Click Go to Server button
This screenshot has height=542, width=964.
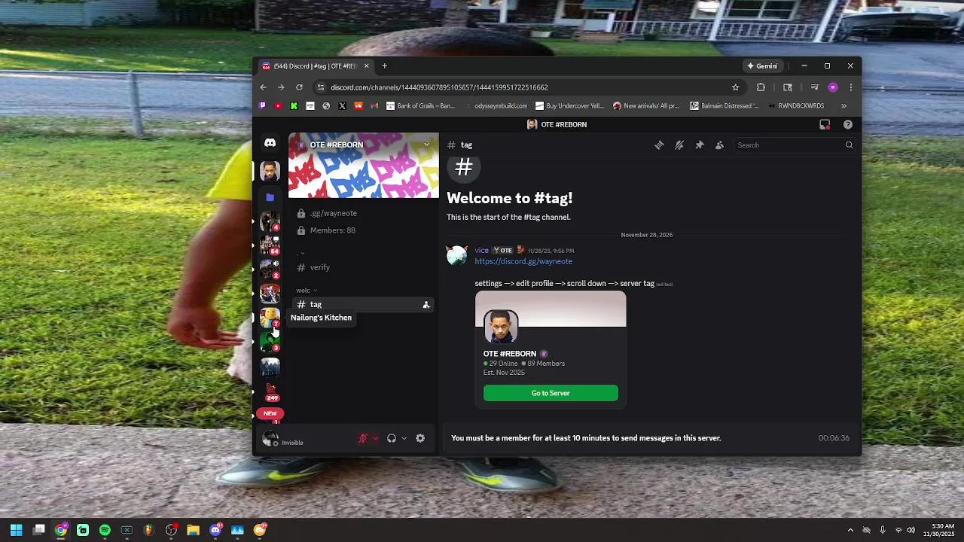coord(551,393)
